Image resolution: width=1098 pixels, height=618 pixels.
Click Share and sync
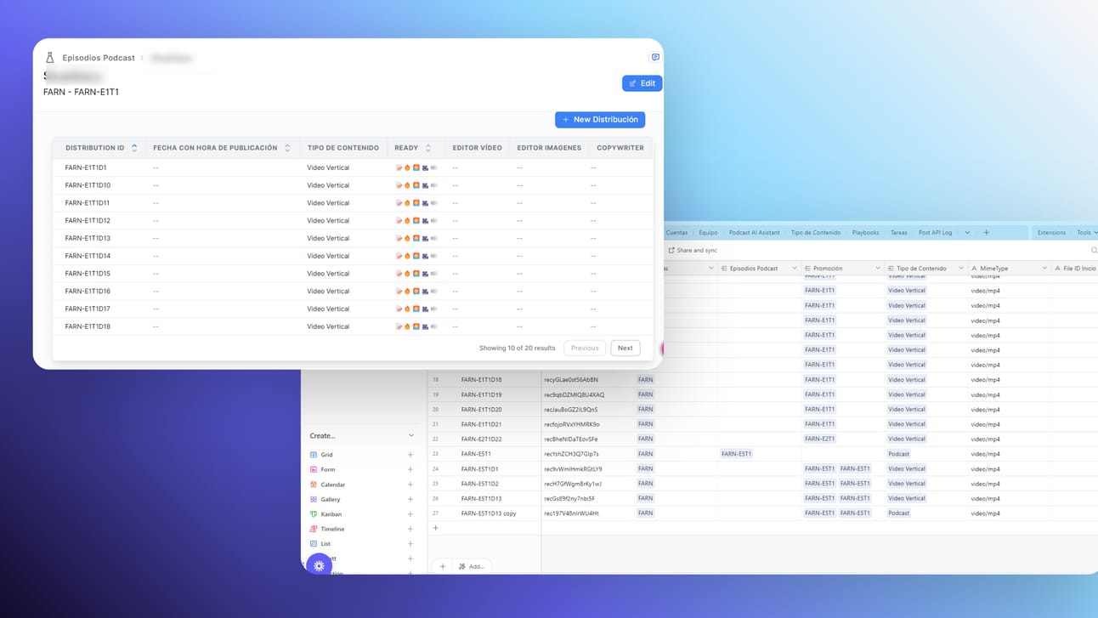point(693,251)
